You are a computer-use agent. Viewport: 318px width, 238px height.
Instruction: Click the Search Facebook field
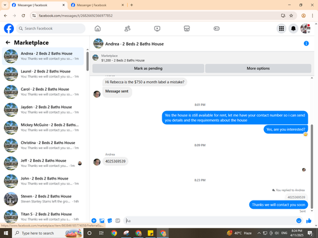[x=51, y=29]
